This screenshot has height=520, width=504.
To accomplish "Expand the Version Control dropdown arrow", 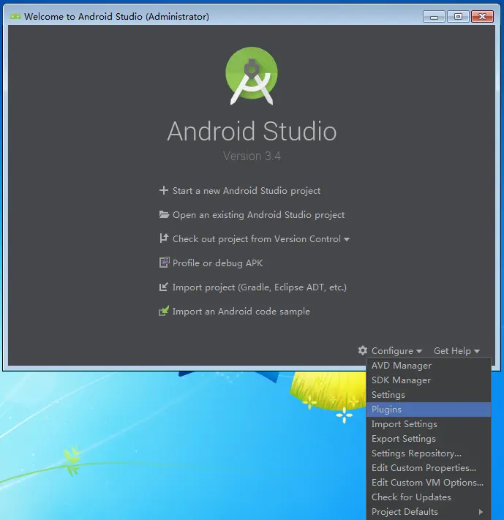I will point(347,239).
